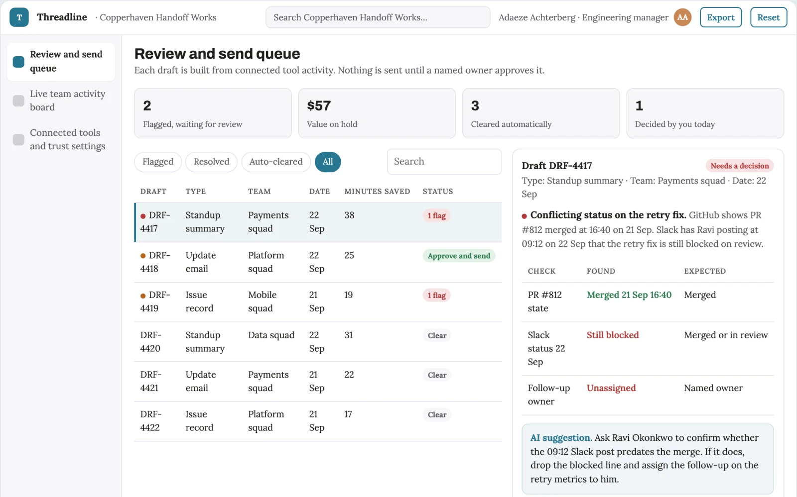Screen dimensions: 797x497
Task: Click Approve and send for DRF-4418
Action: tap(459, 256)
